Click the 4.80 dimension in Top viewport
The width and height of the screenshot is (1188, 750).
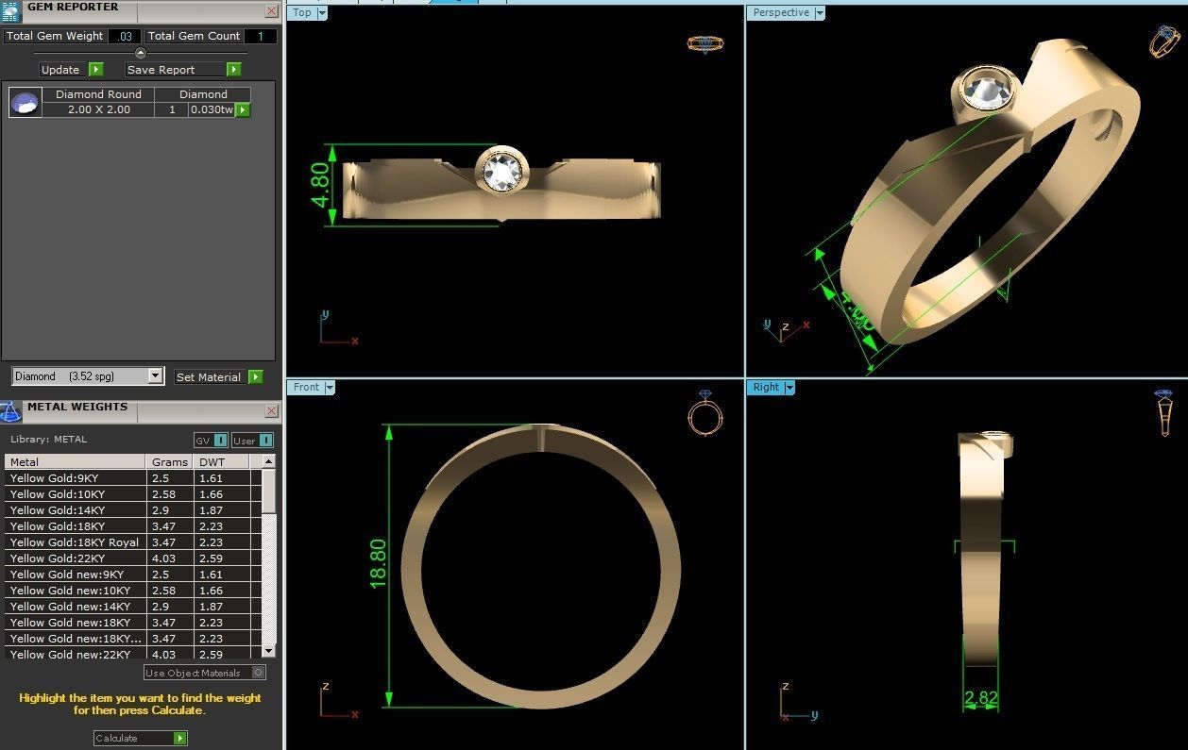tap(320, 185)
